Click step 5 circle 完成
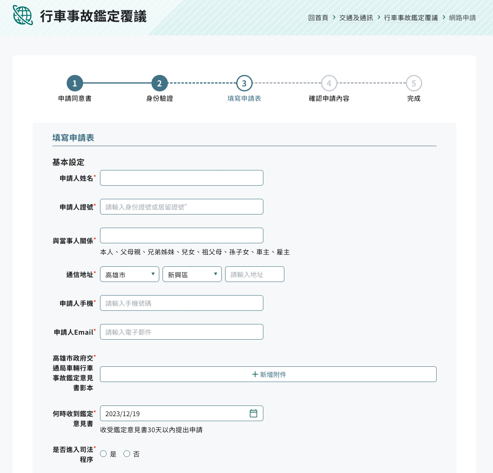Viewport: 493px width, 473px height. [x=414, y=83]
